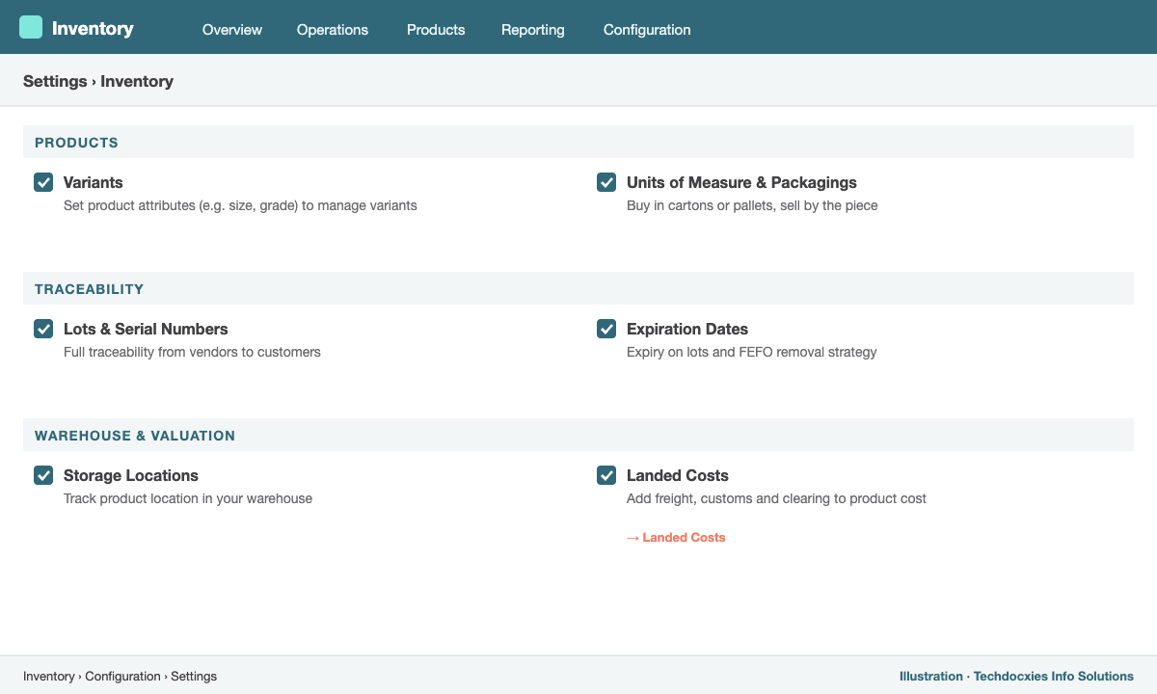Open the Overview menu
The width and height of the screenshot is (1157, 694).
coord(232,29)
